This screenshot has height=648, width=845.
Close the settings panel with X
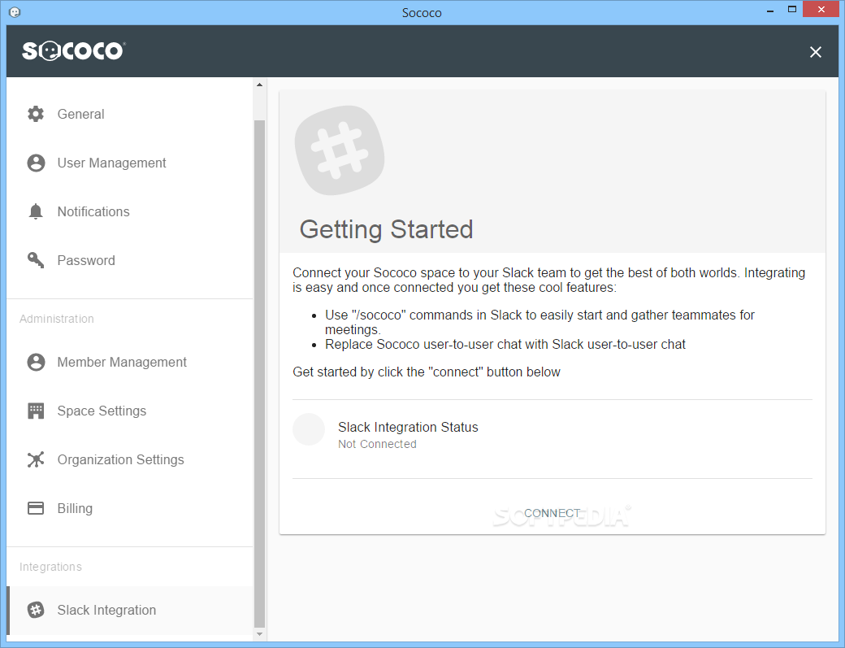coord(816,52)
